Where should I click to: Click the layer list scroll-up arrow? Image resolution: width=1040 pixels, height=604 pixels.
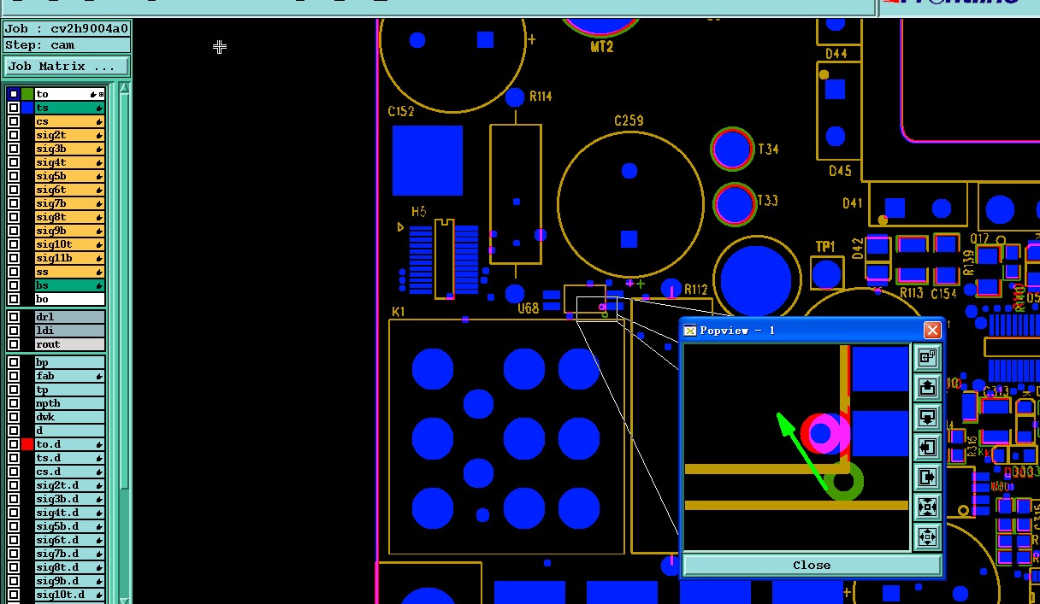pyautogui.click(x=125, y=88)
